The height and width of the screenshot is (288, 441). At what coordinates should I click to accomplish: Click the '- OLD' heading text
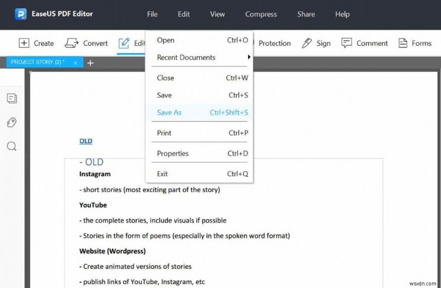coord(92,162)
